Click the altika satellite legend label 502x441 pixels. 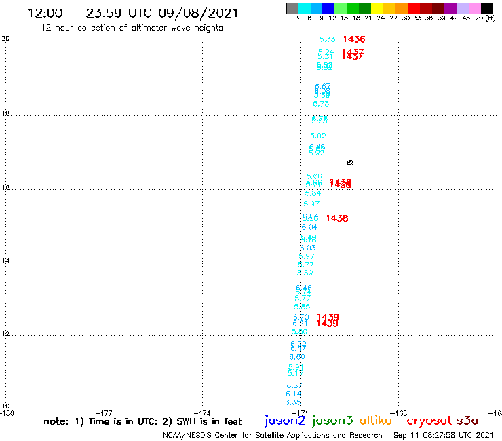coord(376,421)
